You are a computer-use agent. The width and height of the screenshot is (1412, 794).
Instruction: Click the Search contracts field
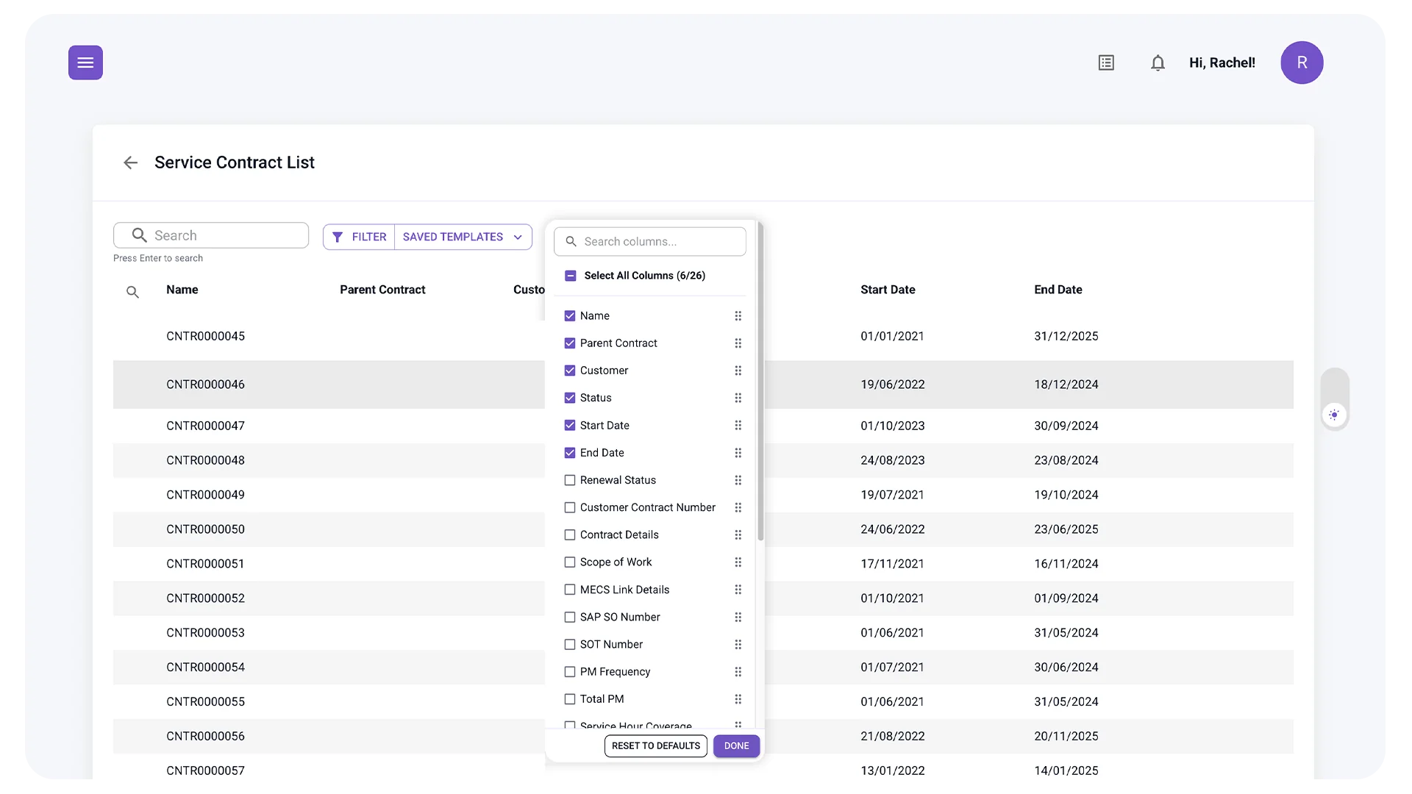pos(211,235)
